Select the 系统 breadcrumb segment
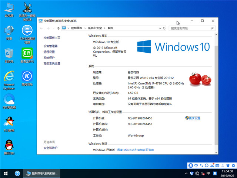The height and width of the screenshot is (178, 237). (110, 28)
